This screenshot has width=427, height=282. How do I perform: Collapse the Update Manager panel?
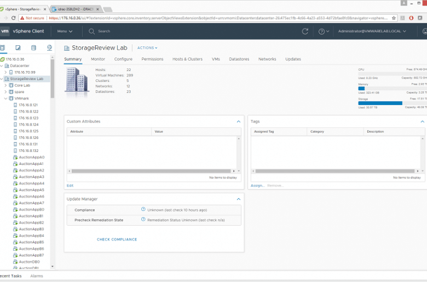point(239,199)
